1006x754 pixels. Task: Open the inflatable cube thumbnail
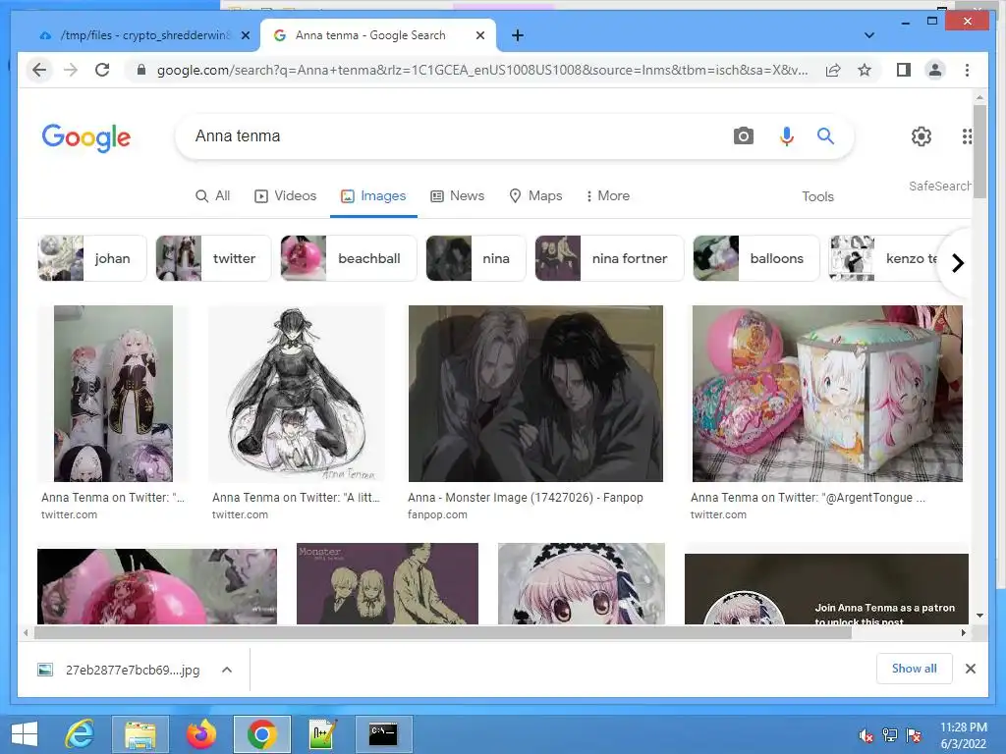(x=827, y=393)
